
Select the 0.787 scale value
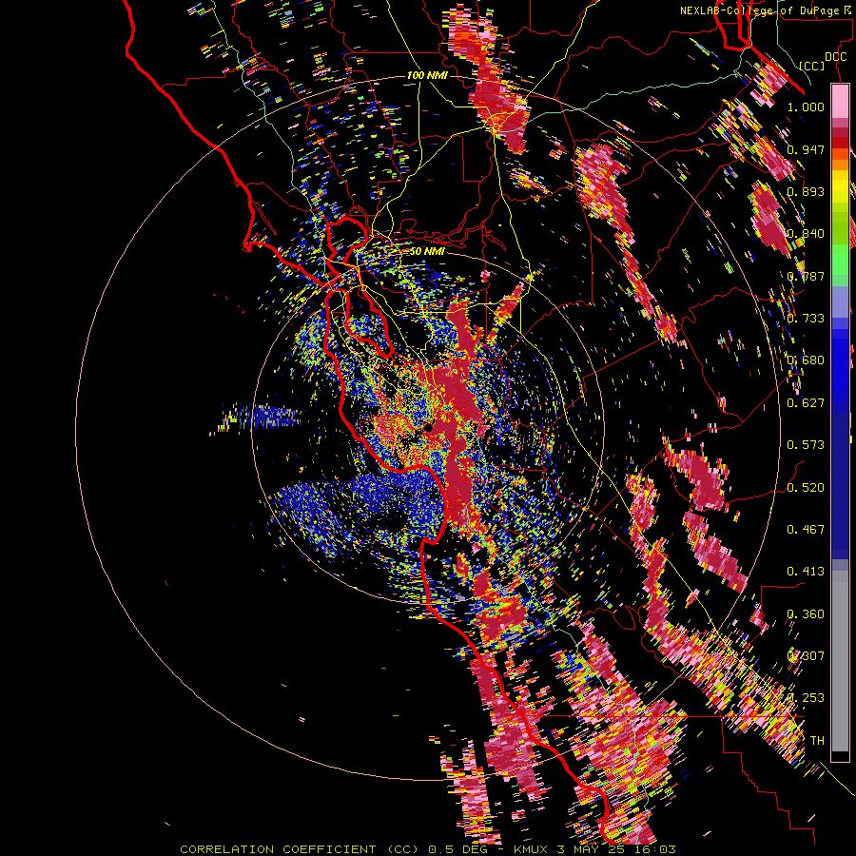(x=806, y=276)
